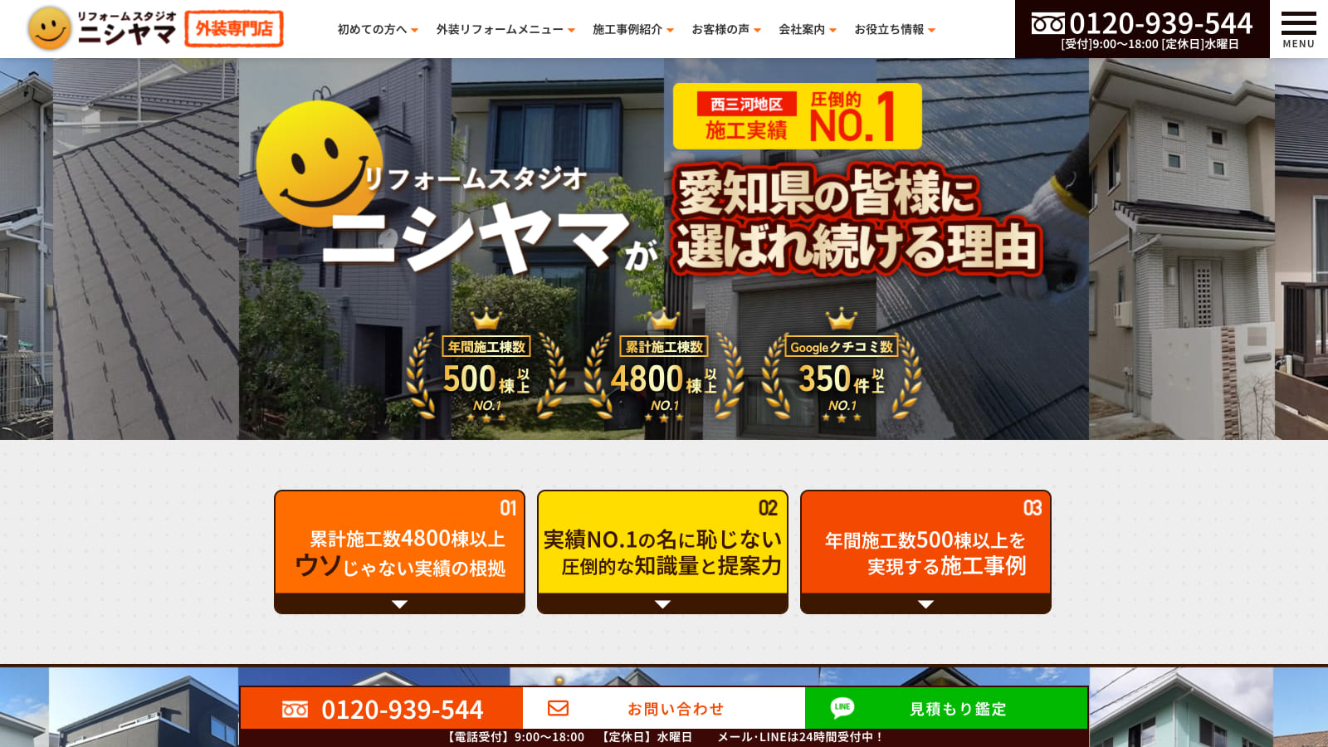Screen dimensions: 1328x747
Task: Click the 年間施工棟数 500棟以上 laurel badge
Action: (486, 365)
